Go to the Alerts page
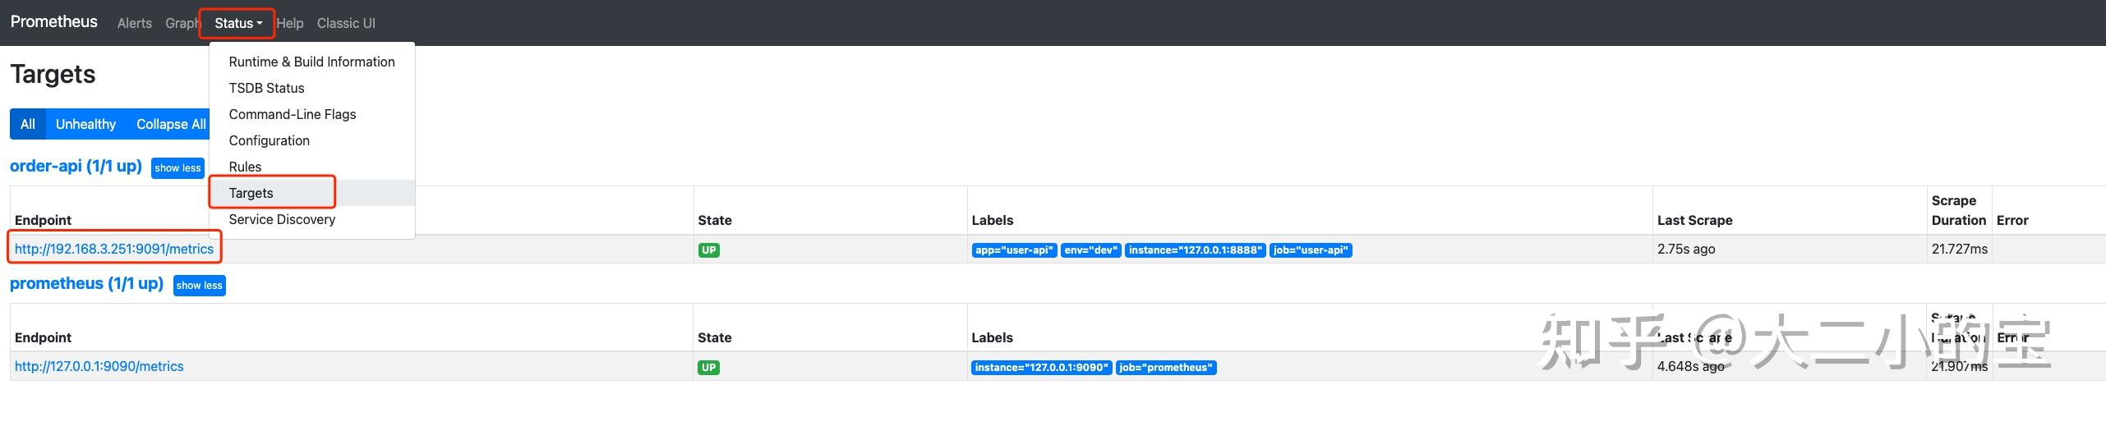 (135, 23)
